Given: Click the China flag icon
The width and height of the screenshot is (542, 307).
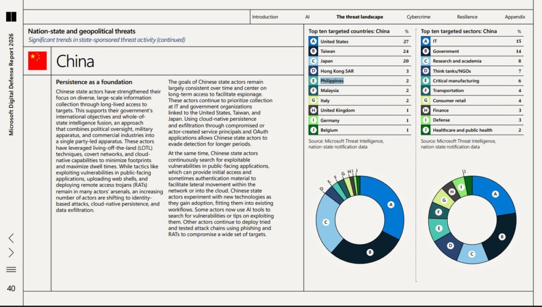Looking at the screenshot, I should [x=38, y=61].
